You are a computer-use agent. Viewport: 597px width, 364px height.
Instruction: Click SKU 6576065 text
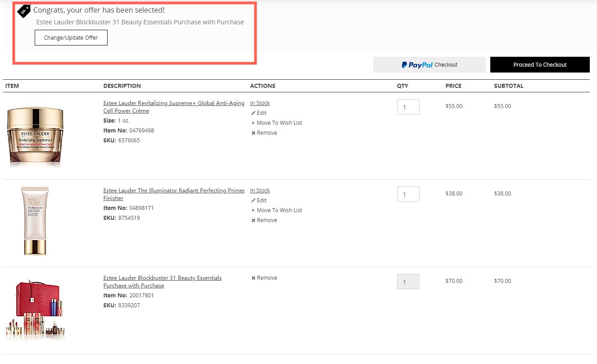[x=122, y=141]
